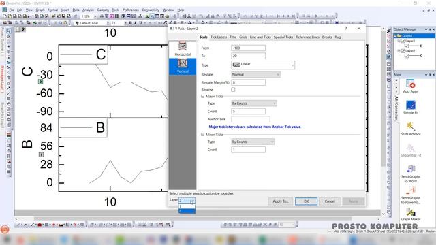Switch to Line and Ticks tab
This screenshot has width=436, height=245.
pos(260,37)
